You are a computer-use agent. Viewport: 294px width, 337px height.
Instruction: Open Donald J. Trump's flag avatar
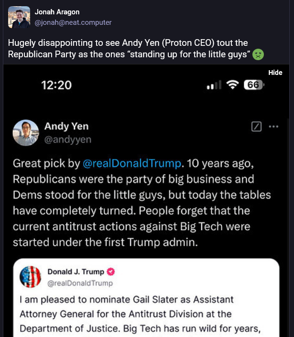click(x=30, y=277)
